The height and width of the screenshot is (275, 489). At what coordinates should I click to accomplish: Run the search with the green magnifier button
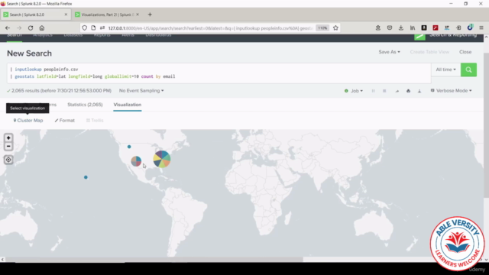coord(468,70)
